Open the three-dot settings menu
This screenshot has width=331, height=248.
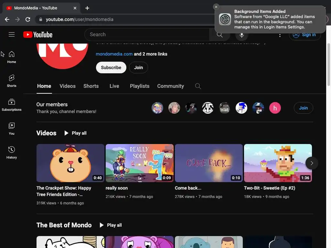(280, 35)
